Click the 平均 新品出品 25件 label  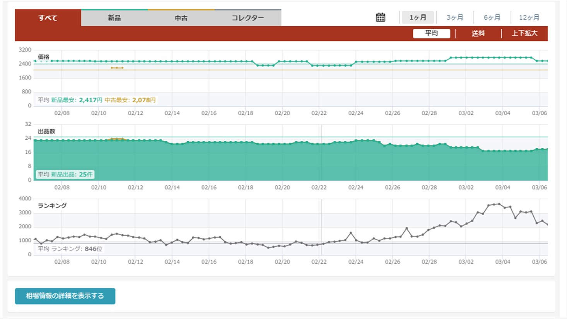[65, 175]
